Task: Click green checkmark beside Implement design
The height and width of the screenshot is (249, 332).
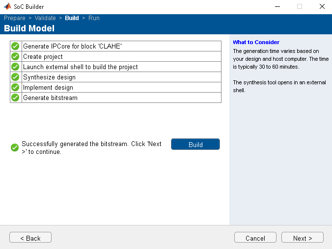Action: (15, 87)
